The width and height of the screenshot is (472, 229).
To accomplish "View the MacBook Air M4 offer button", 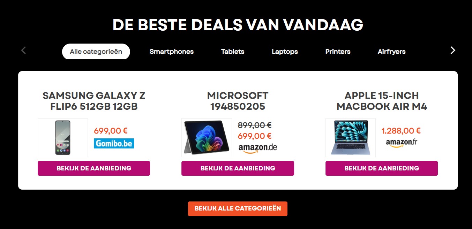I will point(381,168).
